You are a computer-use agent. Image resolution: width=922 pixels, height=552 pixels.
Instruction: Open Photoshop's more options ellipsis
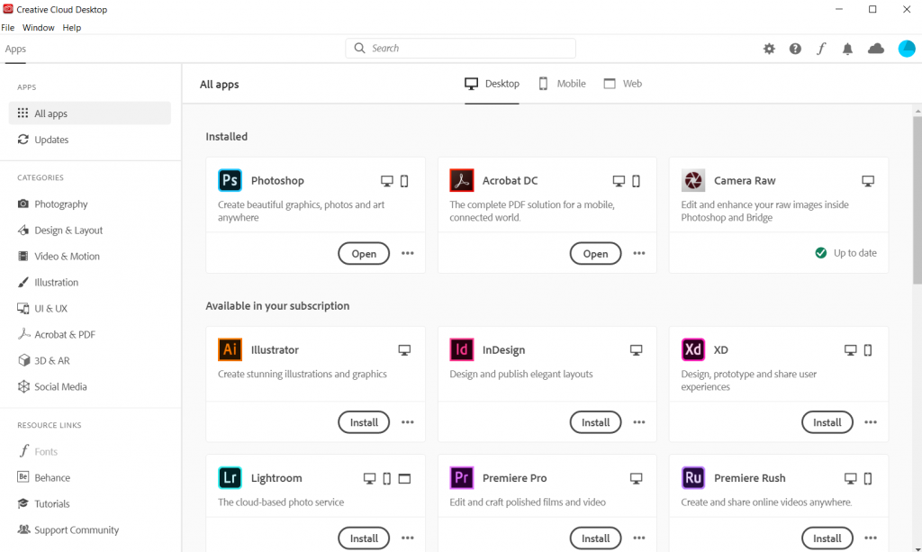[x=408, y=253]
